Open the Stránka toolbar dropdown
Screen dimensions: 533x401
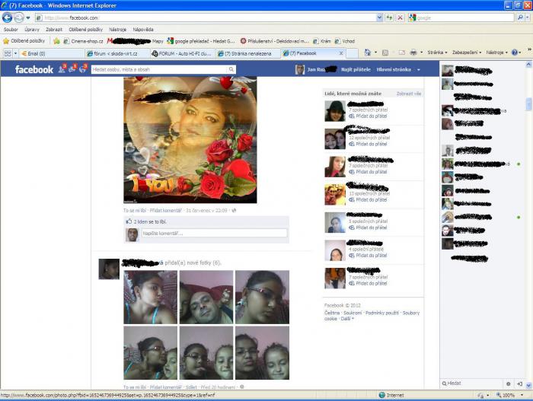pos(437,53)
